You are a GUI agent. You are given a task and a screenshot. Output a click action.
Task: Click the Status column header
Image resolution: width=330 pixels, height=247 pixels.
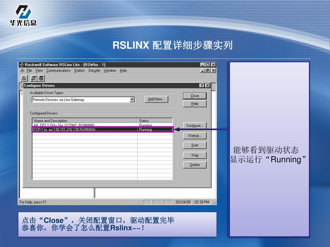pyautogui.click(x=155, y=121)
